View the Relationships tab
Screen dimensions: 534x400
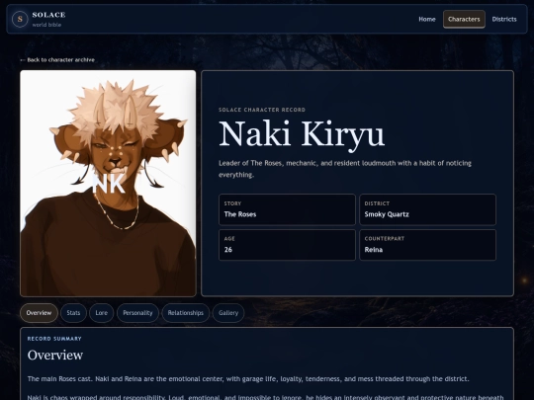pos(186,312)
